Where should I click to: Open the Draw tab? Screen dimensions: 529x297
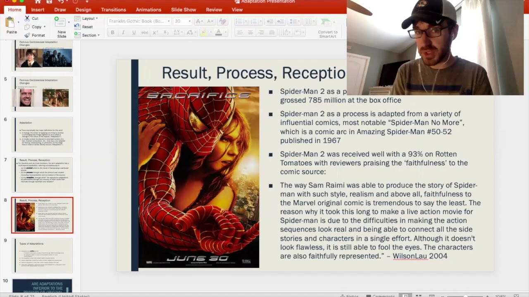[60, 9]
